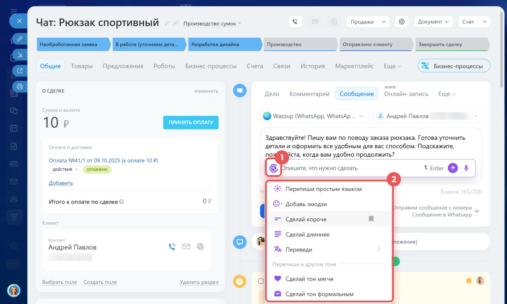Call contact Андрей Павлов via phone icon
This screenshot has height=304, width=507.
tap(172, 246)
